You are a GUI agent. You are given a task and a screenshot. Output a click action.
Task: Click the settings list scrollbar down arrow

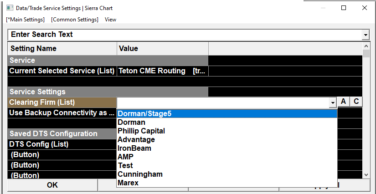coord(366,175)
